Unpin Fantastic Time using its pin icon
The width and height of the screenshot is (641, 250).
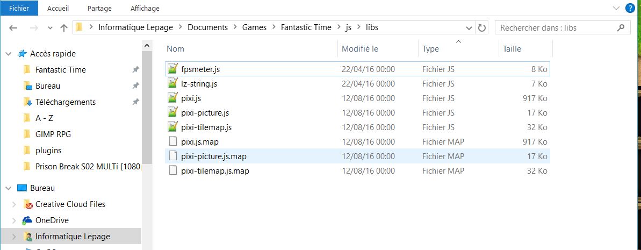136,70
